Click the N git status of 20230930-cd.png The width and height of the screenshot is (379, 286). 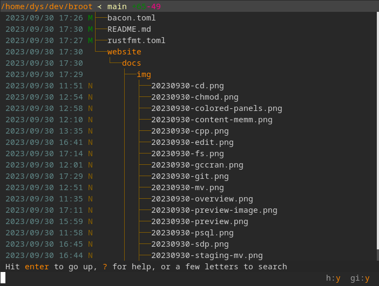click(x=90, y=86)
